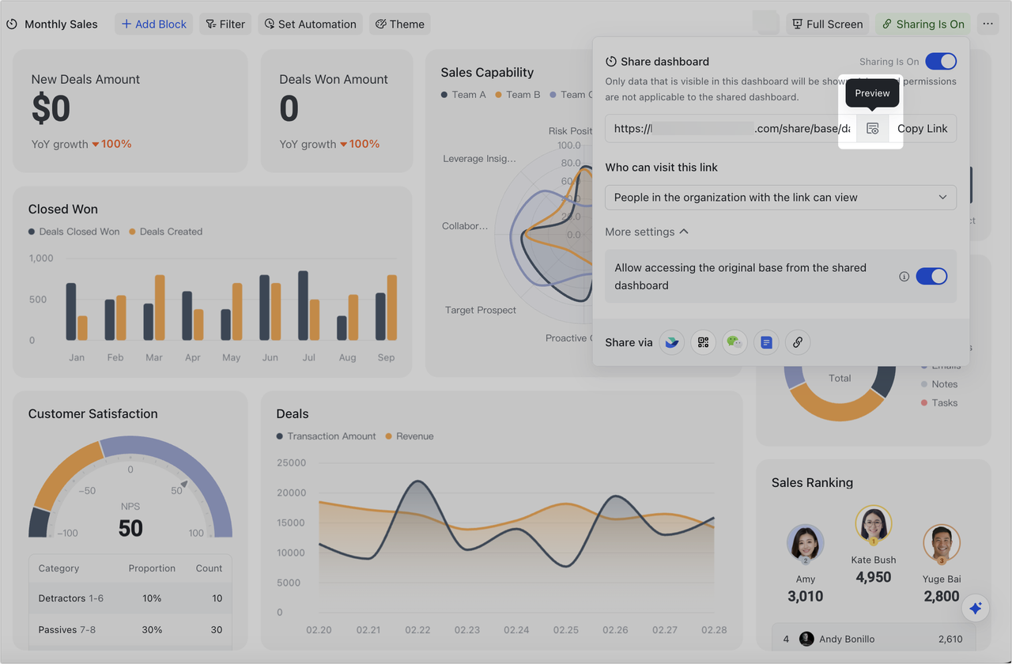Image resolution: width=1012 pixels, height=664 pixels.
Task: Click the Monthly Sales dashboard title
Action: click(61, 25)
